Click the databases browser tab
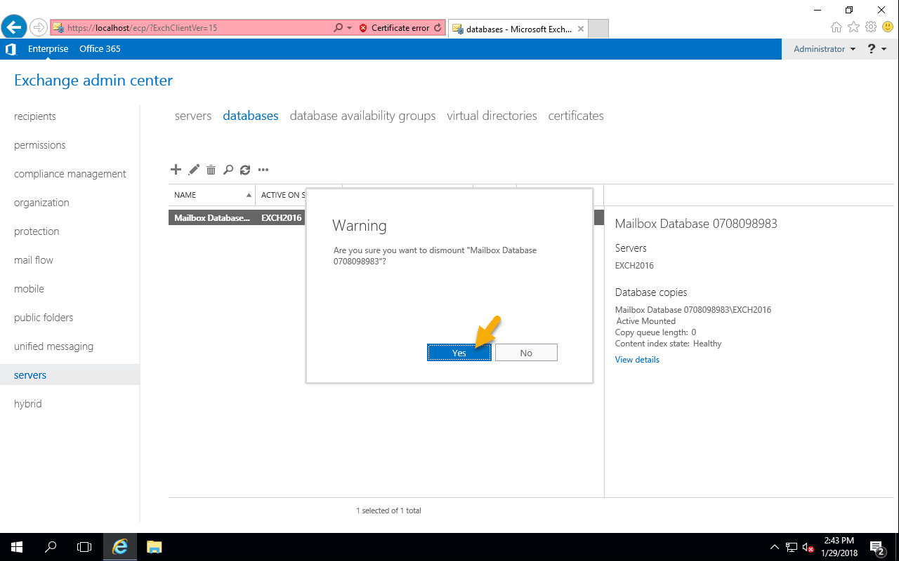This screenshot has height=561, width=899. coord(517,29)
